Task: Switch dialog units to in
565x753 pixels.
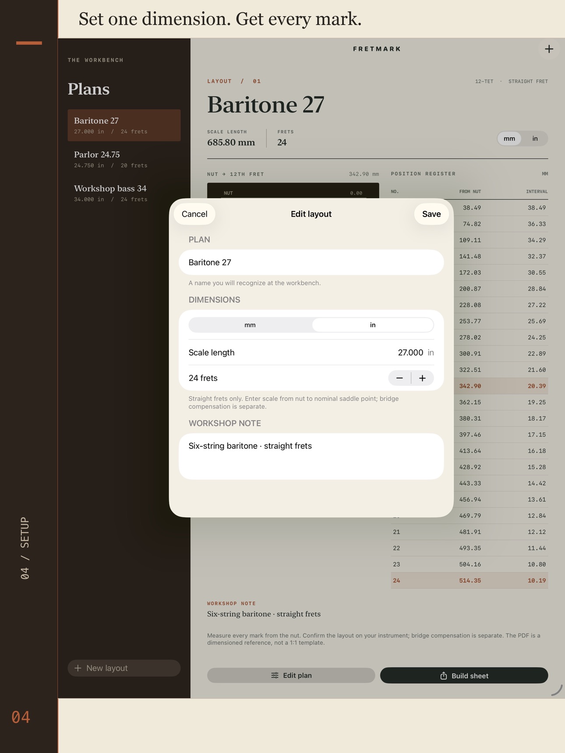Action: coord(373,325)
